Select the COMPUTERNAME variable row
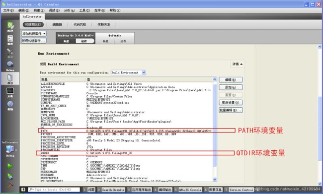Image resolution: width=323 pixels, height=194 pixels. pyautogui.click(x=127, y=100)
